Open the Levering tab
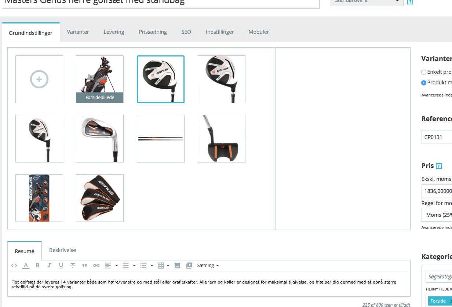Viewport: 452px width, 307px height. [114, 32]
